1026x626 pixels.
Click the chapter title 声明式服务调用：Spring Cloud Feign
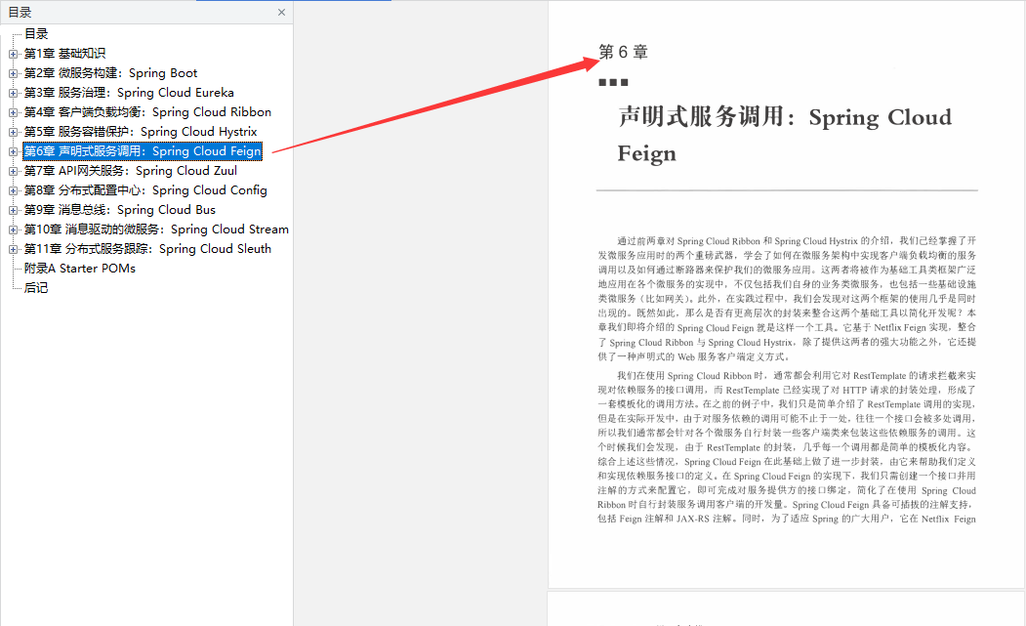tap(785, 135)
